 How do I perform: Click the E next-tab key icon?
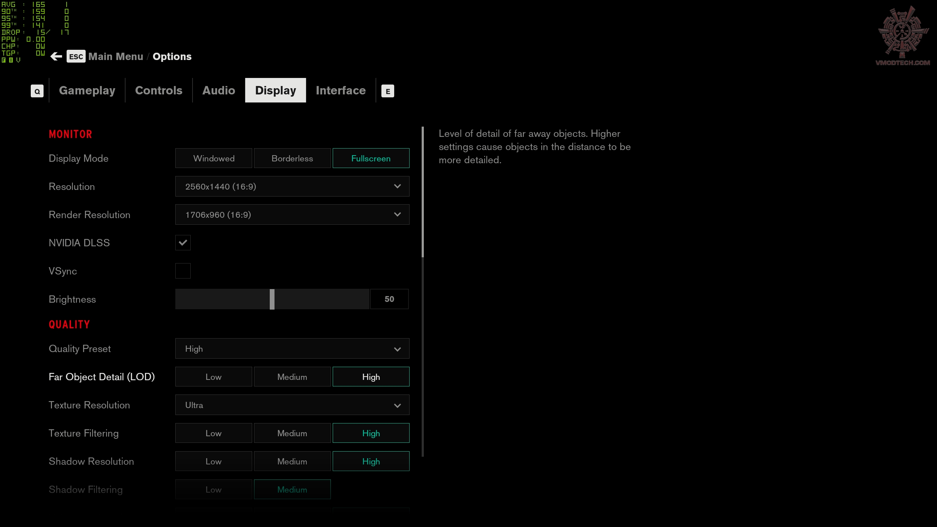[388, 91]
